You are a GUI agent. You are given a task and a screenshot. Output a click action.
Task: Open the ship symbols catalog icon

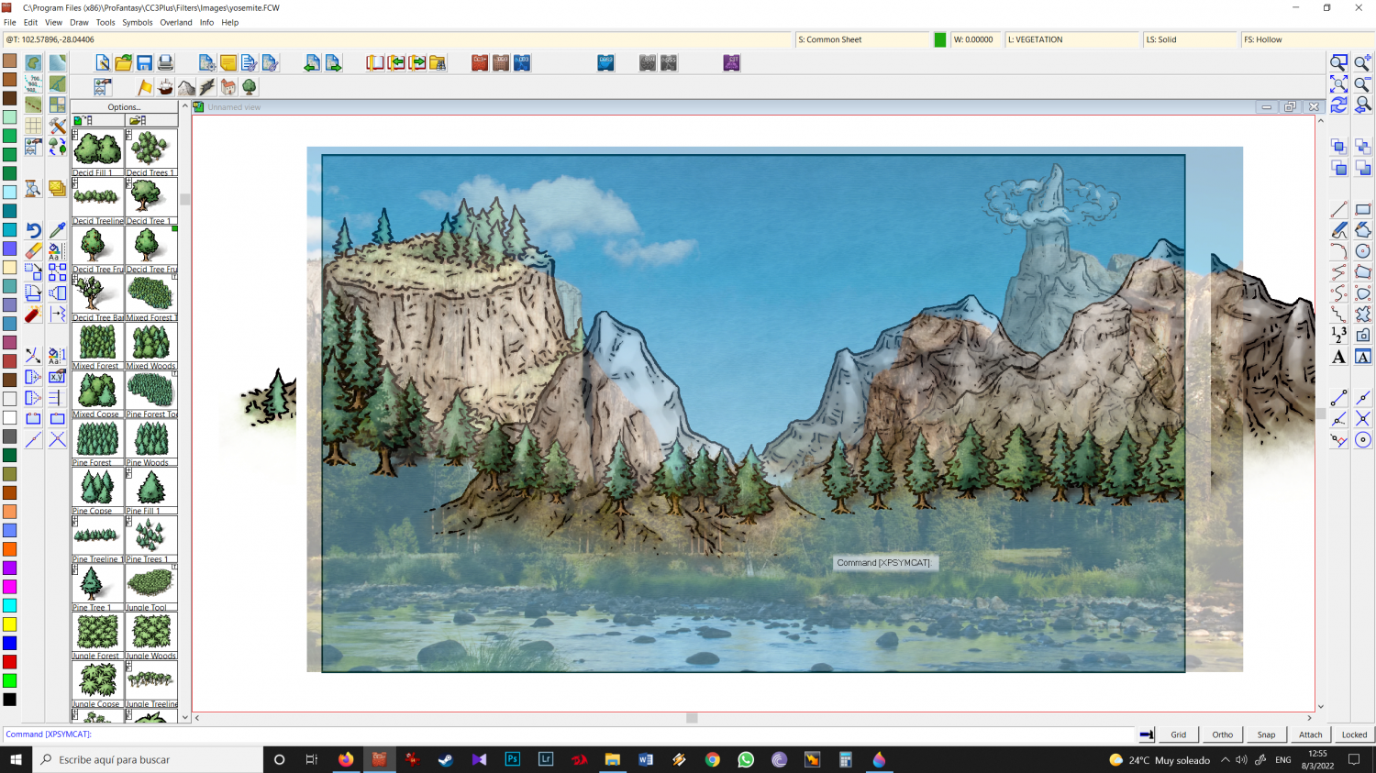coord(165,87)
